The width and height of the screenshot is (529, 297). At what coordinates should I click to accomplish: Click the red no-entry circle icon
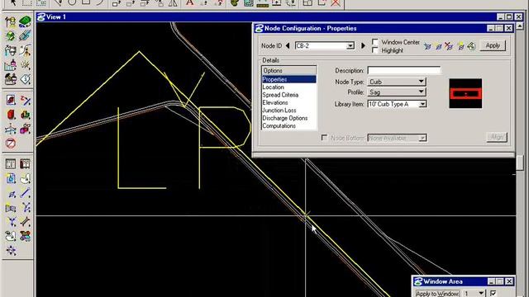coord(11,144)
